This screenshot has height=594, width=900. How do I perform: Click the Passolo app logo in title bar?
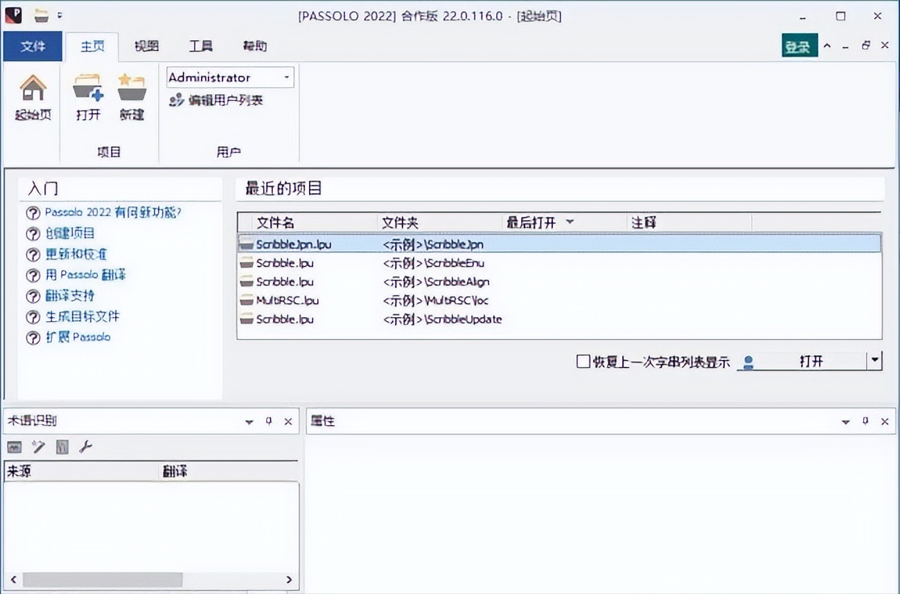(13, 15)
